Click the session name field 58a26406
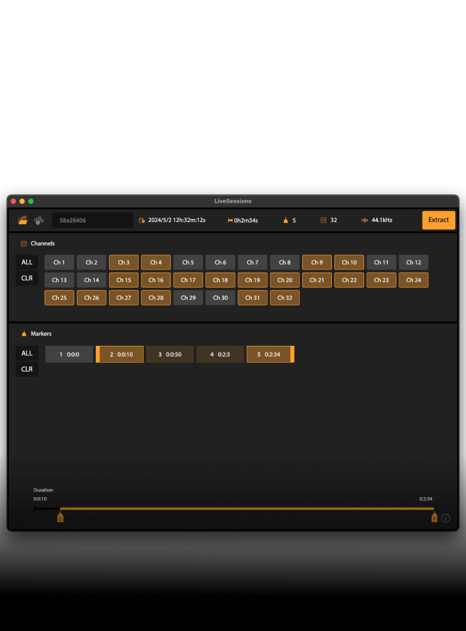Viewport: 466px width, 631px height. (92, 220)
